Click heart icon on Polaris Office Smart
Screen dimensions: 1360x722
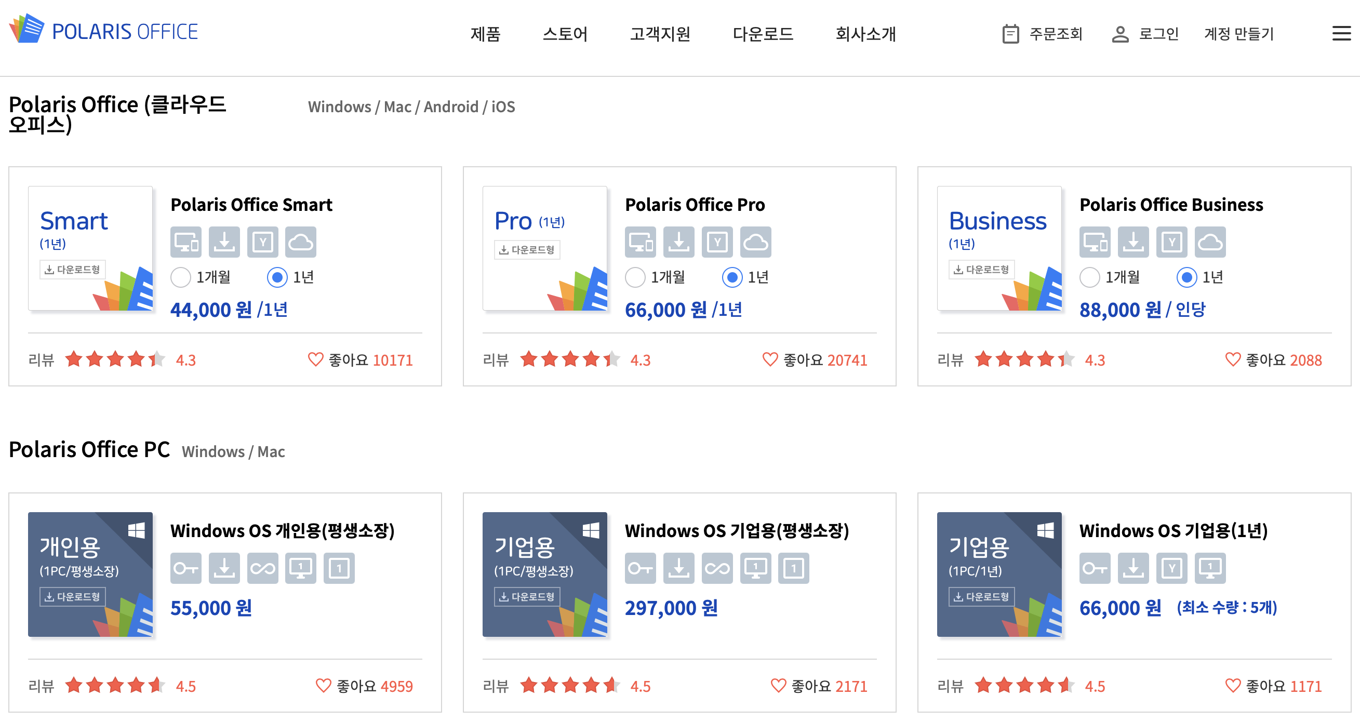coord(315,359)
